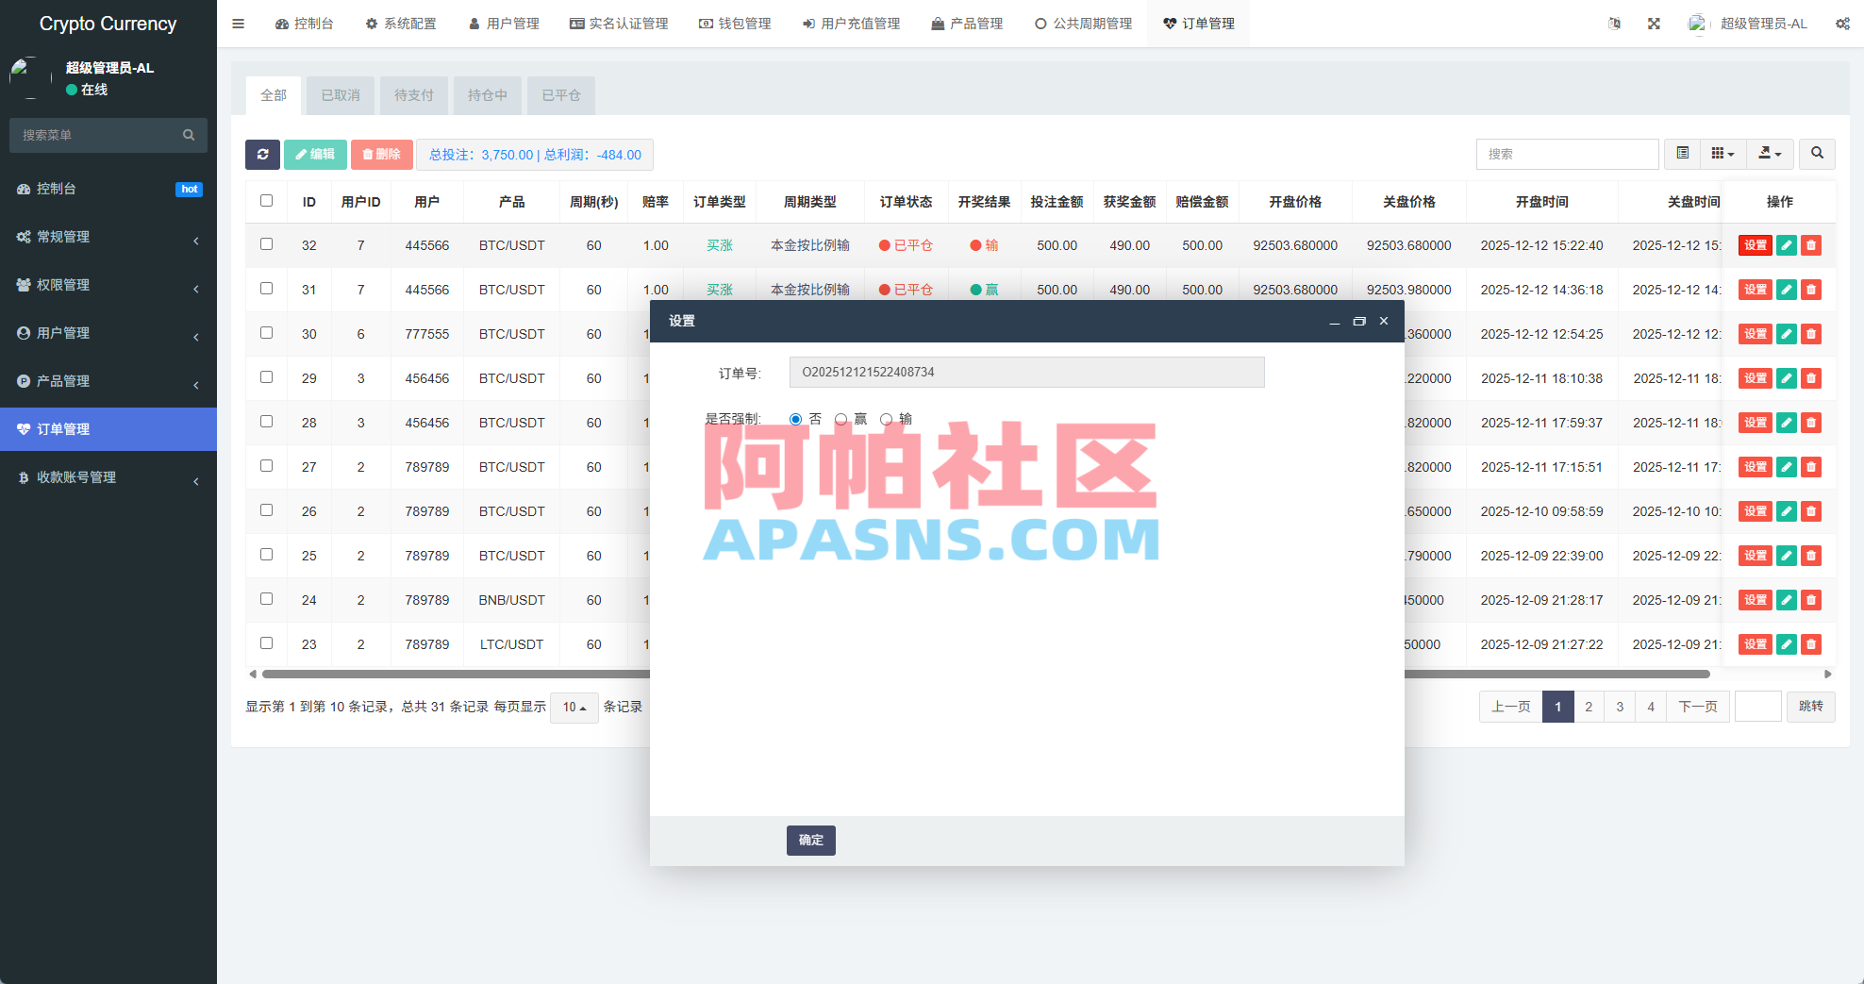The width and height of the screenshot is (1864, 984).
Task: Edit order row 32 with green pencil
Action: click(1786, 245)
